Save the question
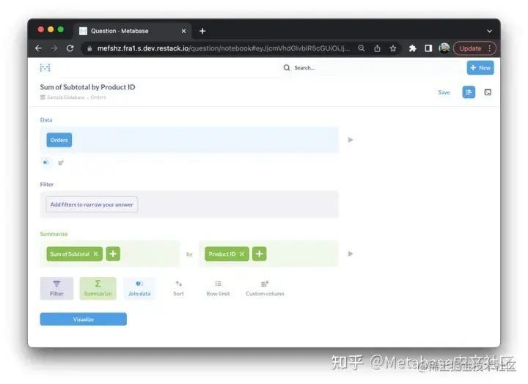 (444, 92)
